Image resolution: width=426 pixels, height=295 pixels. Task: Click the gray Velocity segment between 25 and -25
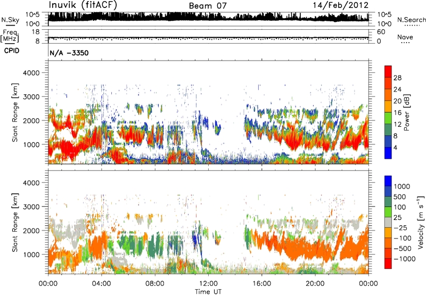pos(388,222)
